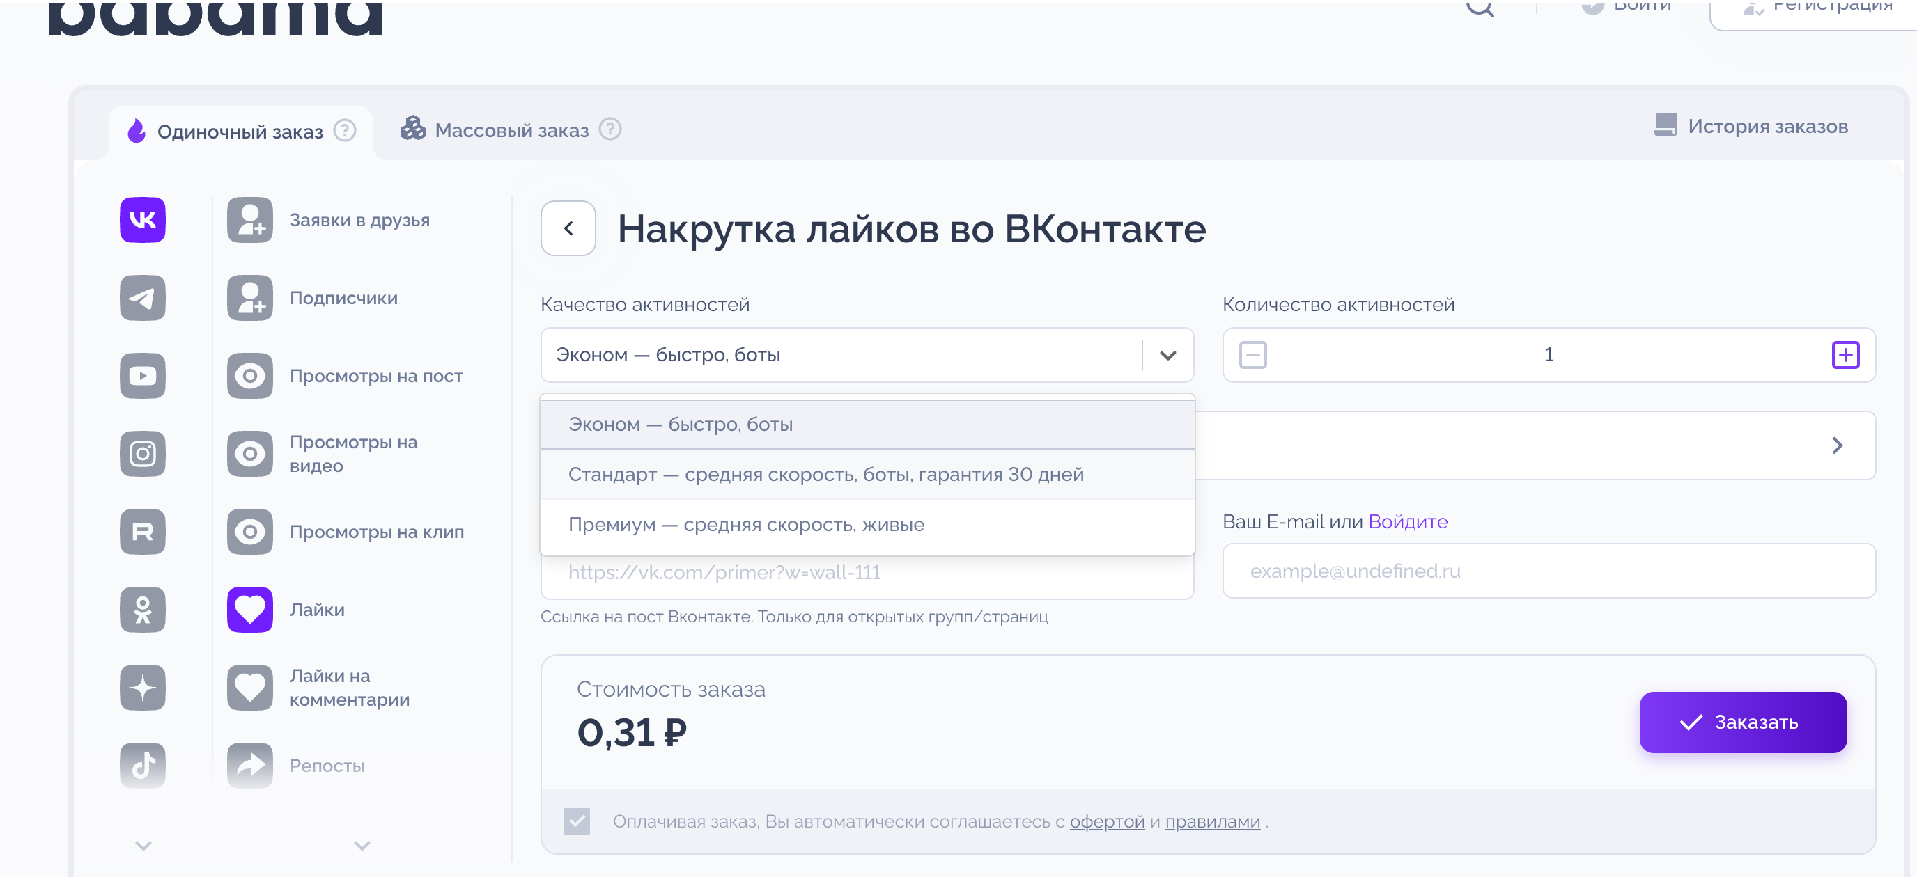Open История заказов

coord(1752,126)
